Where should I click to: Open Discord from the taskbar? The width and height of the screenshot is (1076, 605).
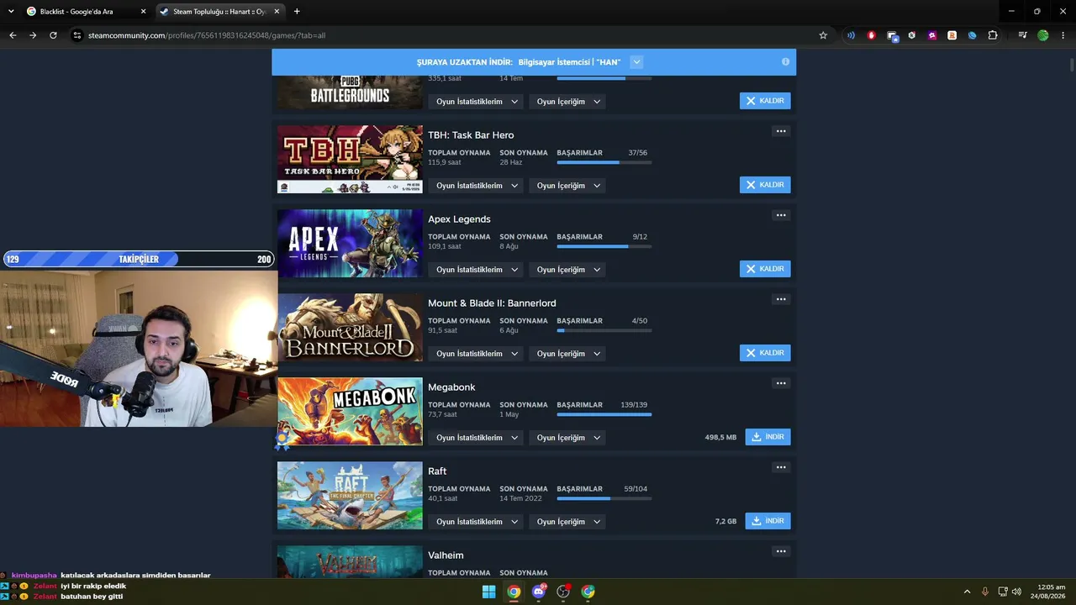click(539, 592)
